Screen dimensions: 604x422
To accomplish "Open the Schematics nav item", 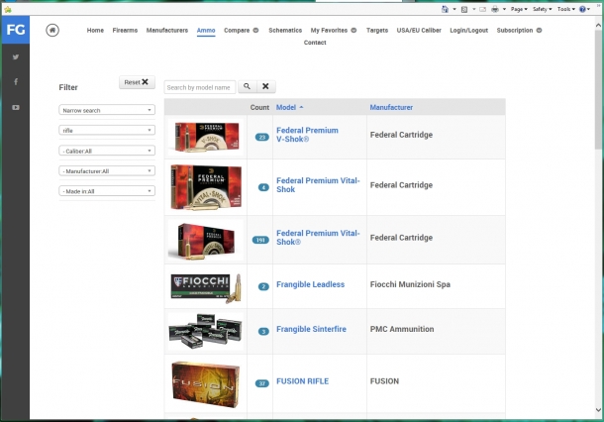I will click(285, 30).
